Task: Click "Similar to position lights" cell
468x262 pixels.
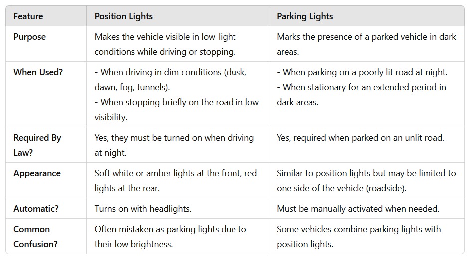Action: point(366,180)
